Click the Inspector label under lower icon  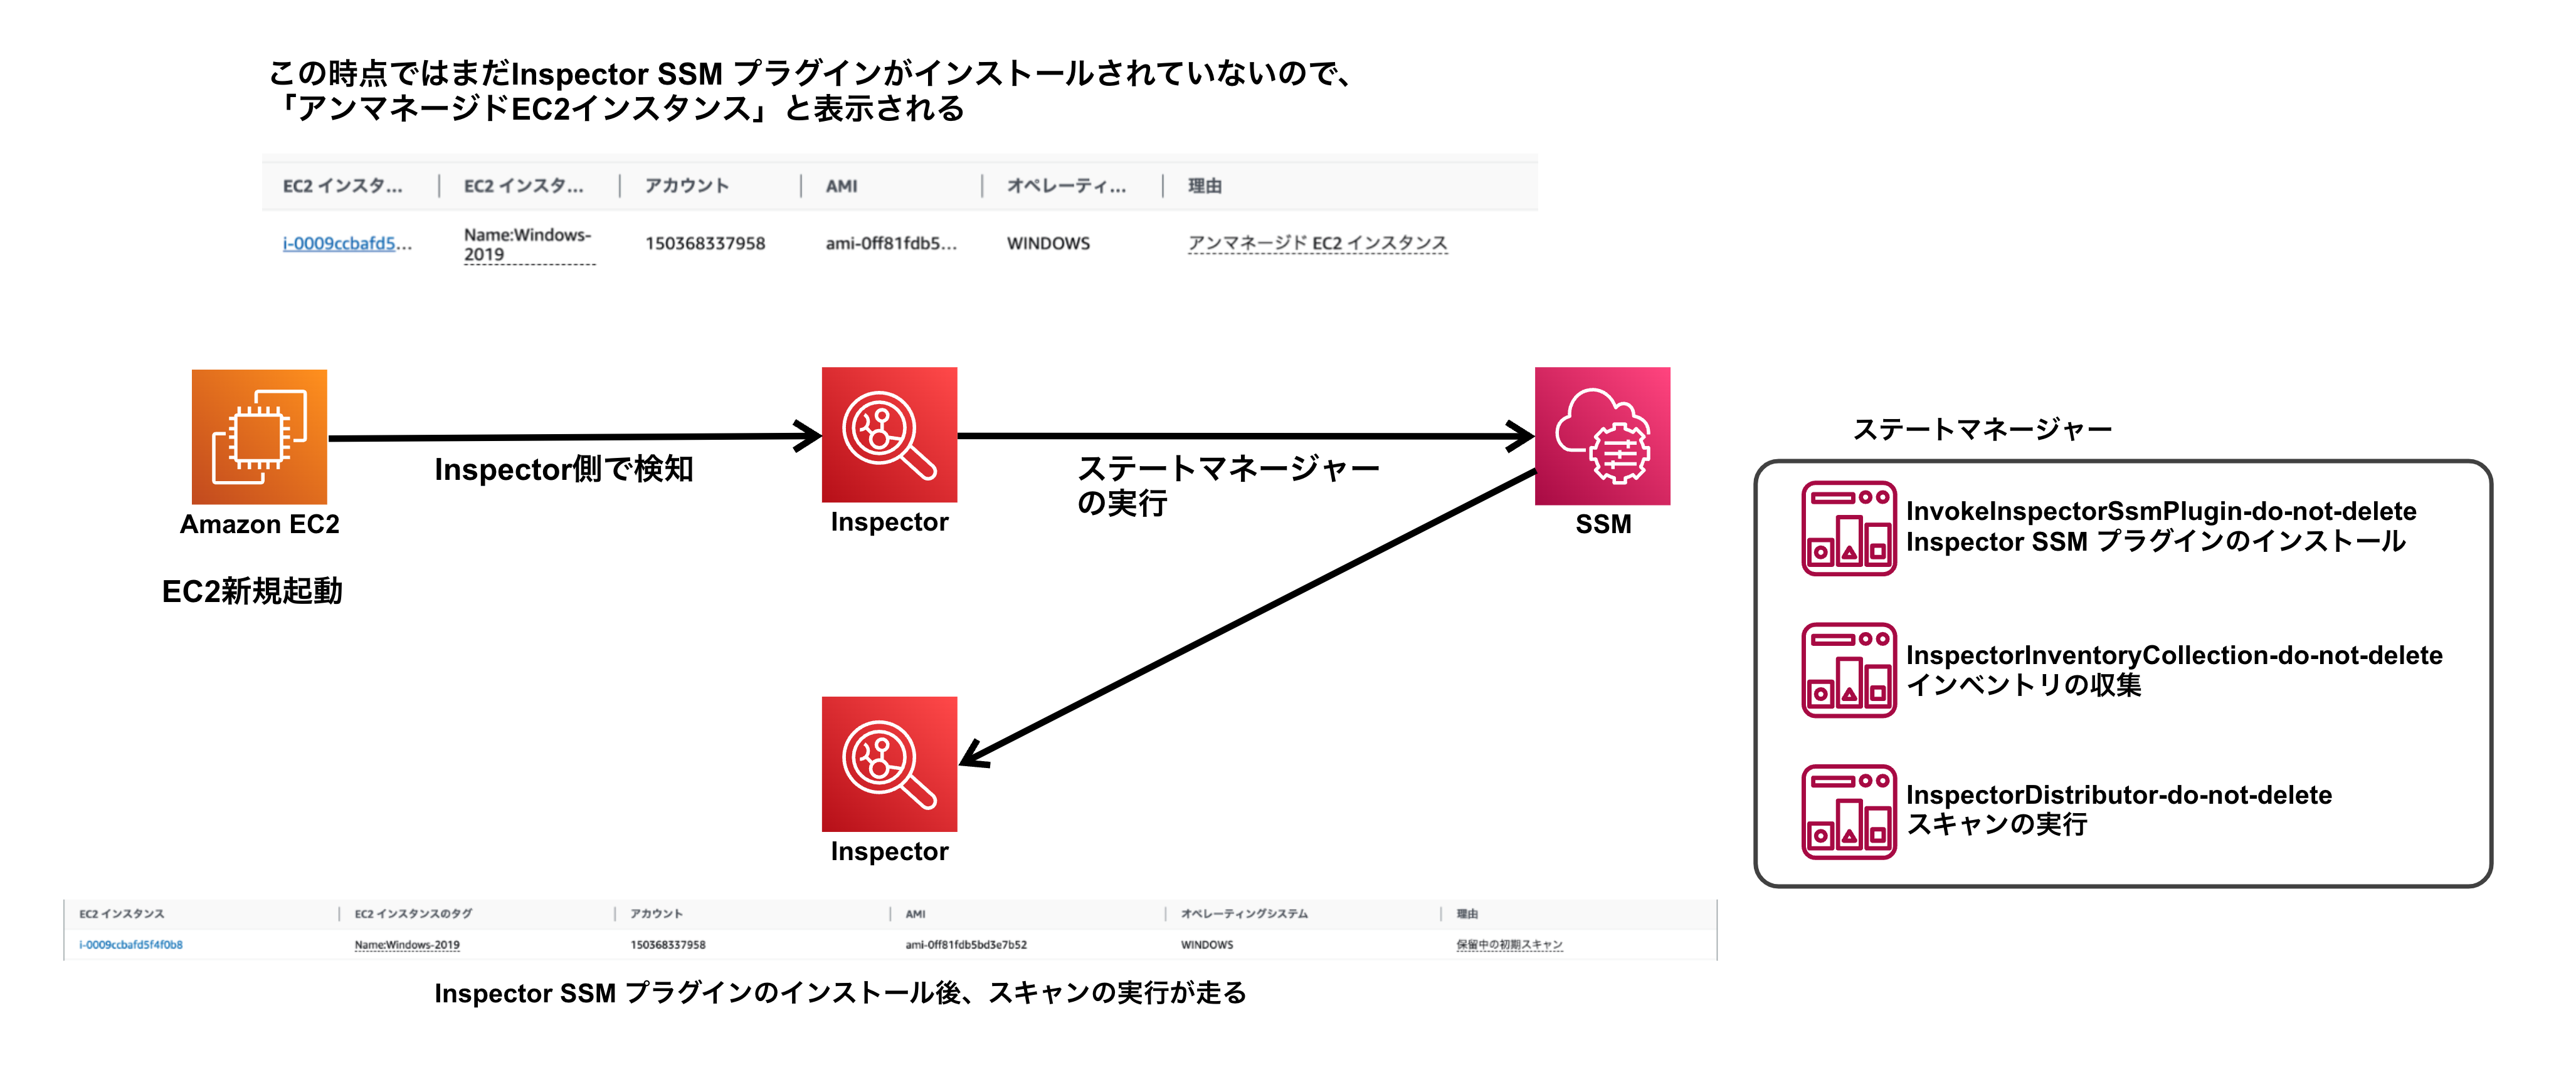(889, 851)
